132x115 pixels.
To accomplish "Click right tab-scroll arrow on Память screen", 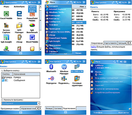I will pyautogui.click(x=130, y=43).
